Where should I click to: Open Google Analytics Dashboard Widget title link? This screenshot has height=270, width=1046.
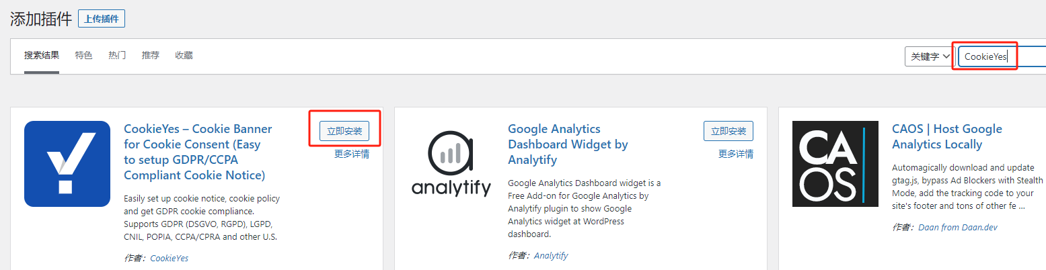[568, 144]
